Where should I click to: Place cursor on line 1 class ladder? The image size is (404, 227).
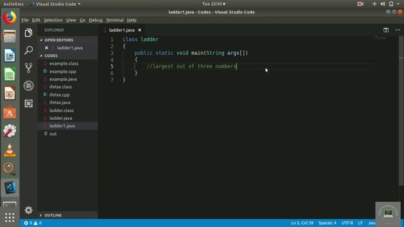[x=141, y=39]
